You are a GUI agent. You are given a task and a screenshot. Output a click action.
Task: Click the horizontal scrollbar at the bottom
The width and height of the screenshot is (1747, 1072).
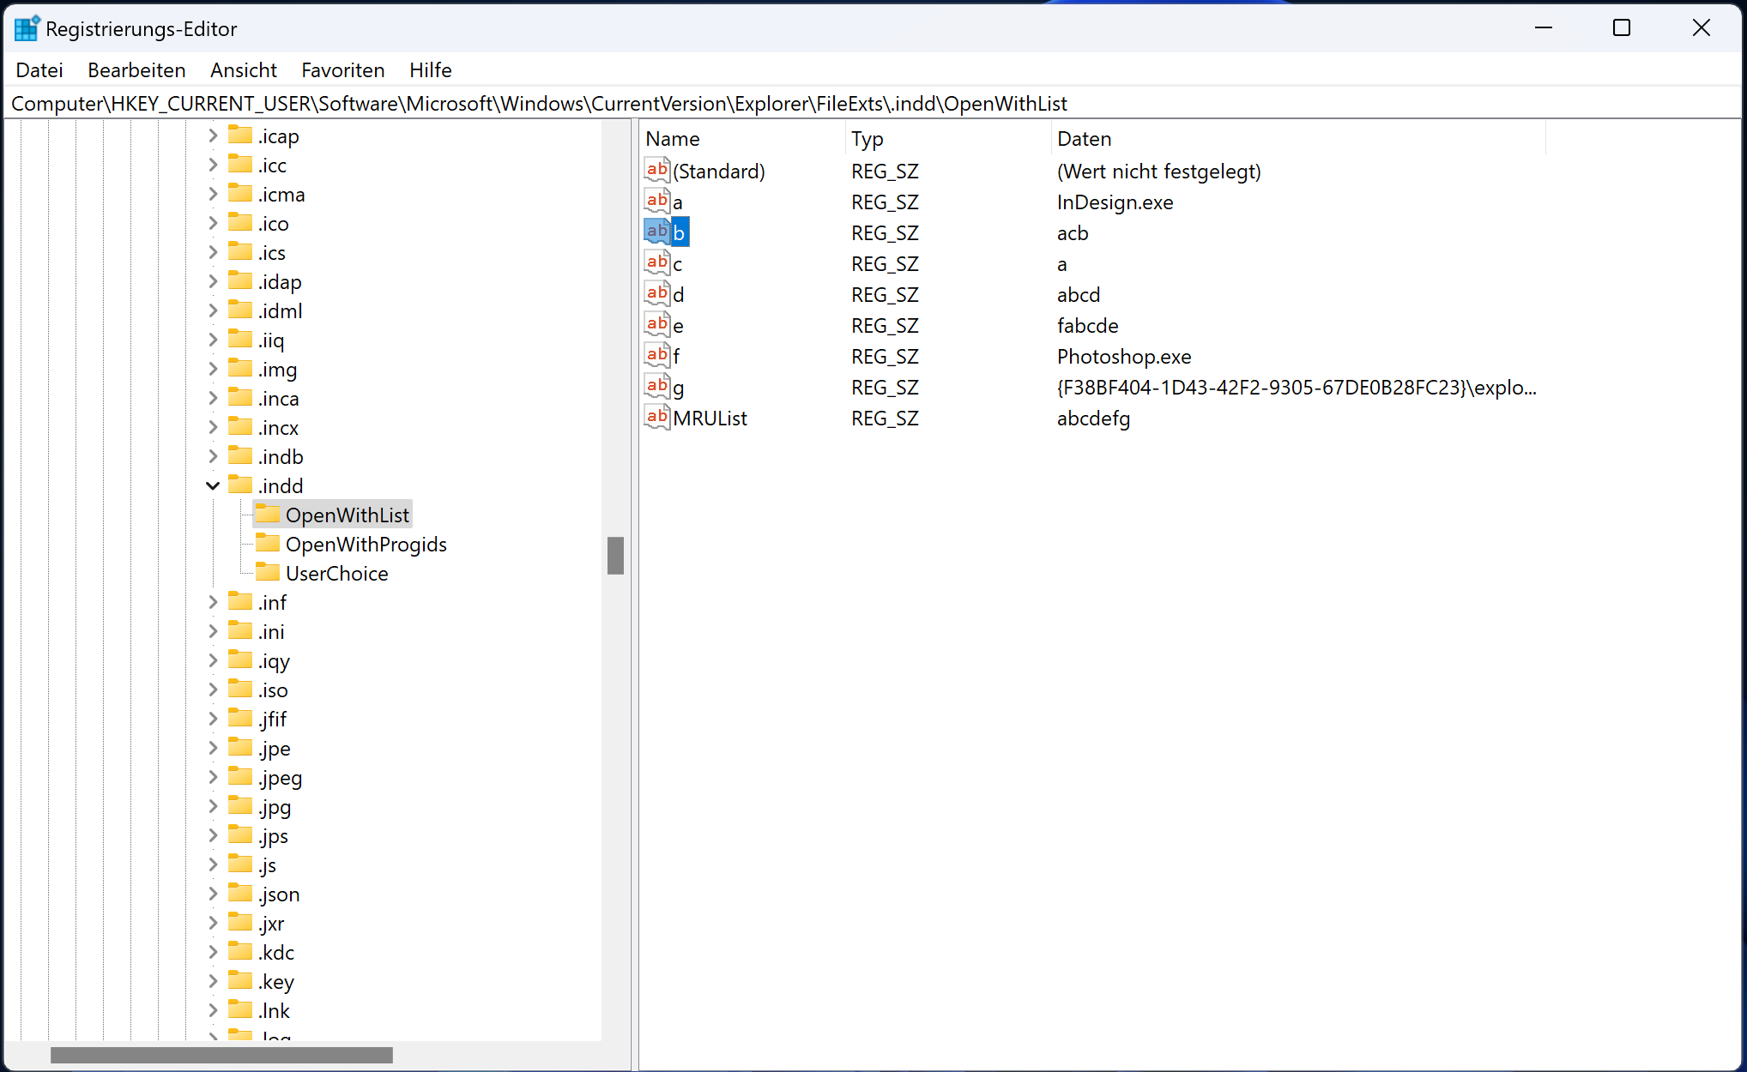tap(221, 1055)
